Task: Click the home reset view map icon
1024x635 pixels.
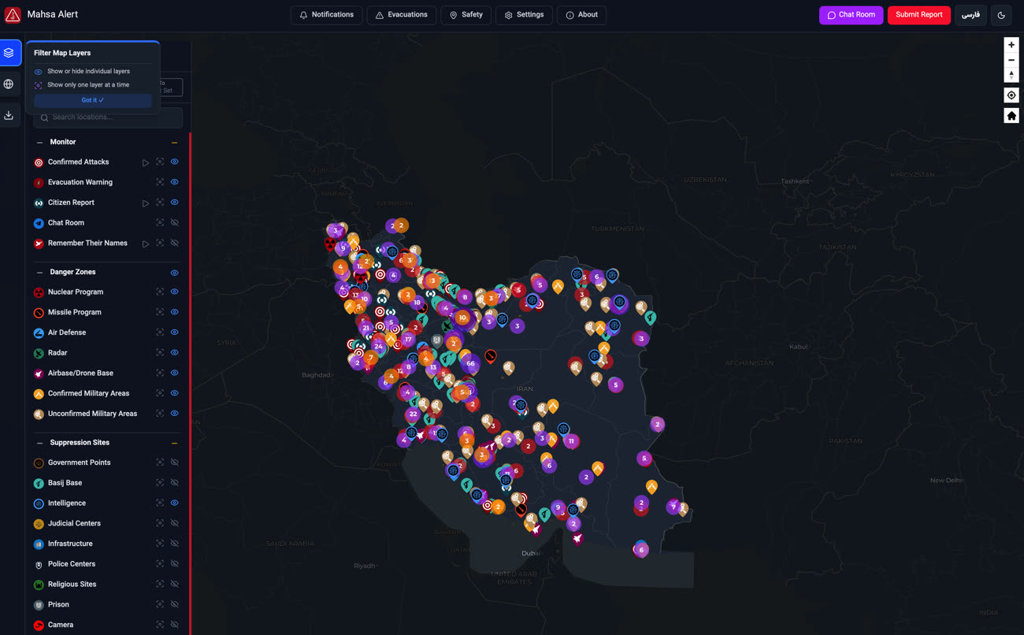Action: (1011, 116)
